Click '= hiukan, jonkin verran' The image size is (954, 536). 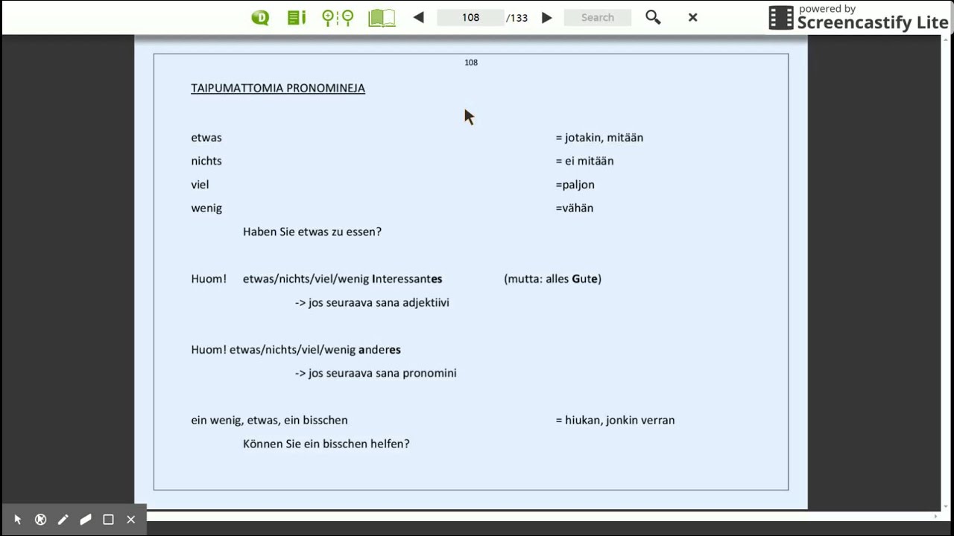point(615,421)
